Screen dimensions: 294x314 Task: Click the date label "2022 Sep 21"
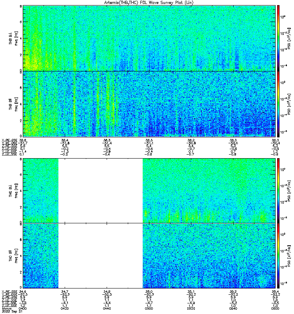[x=12, y=311]
